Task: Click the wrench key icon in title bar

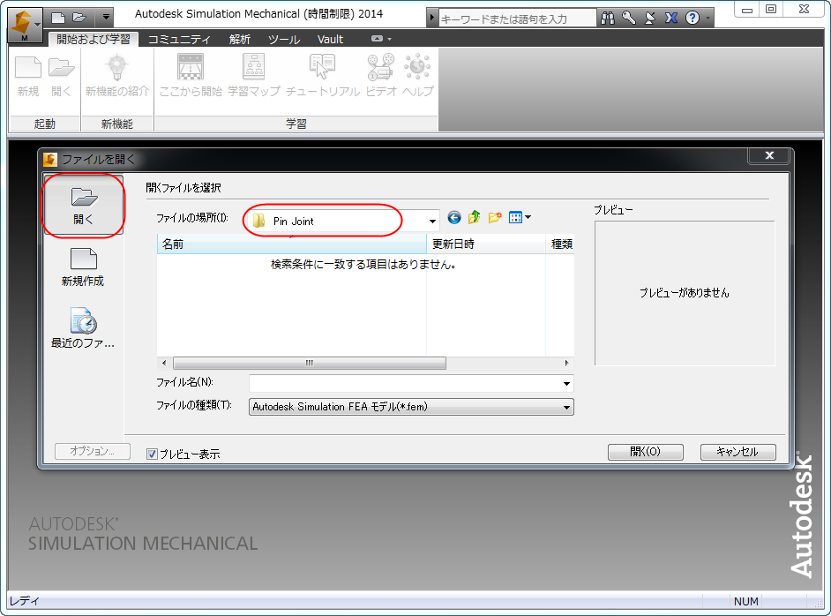Action: tap(629, 19)
